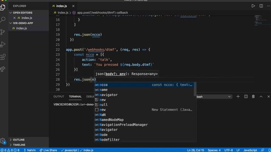Change encoding via UTF-8 status item
This screenshot has height=152, width=271.
click(229, 150)
